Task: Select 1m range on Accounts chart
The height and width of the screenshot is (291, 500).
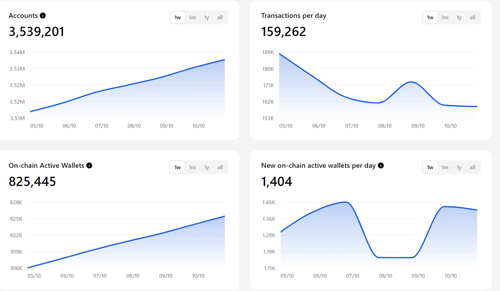Action: [192, 18]
